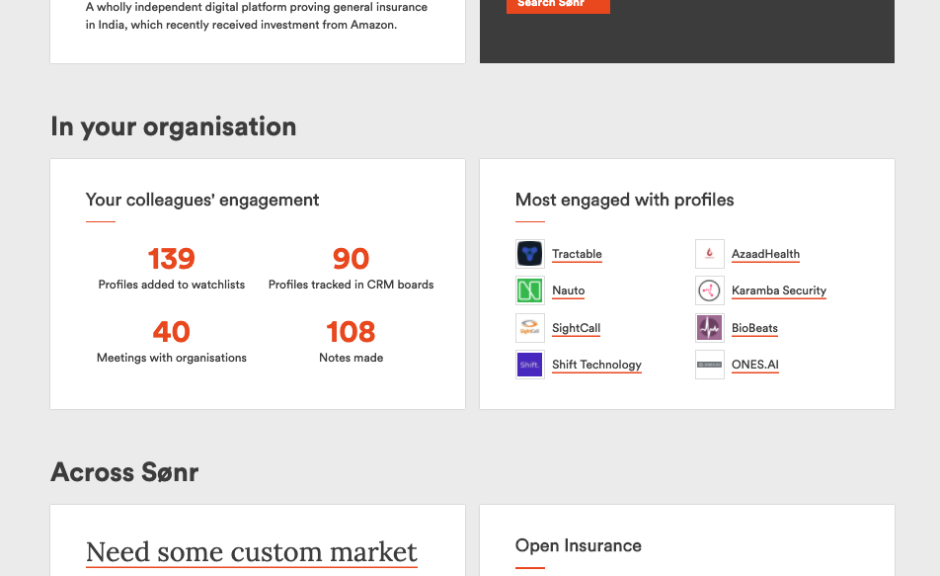Viewport: 940px width, 576px height.
Task: Open the 'Need some custom market' headline link
Action: click(x=252, y=552)
